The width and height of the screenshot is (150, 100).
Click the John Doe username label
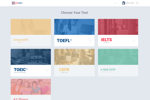point(130,3)
